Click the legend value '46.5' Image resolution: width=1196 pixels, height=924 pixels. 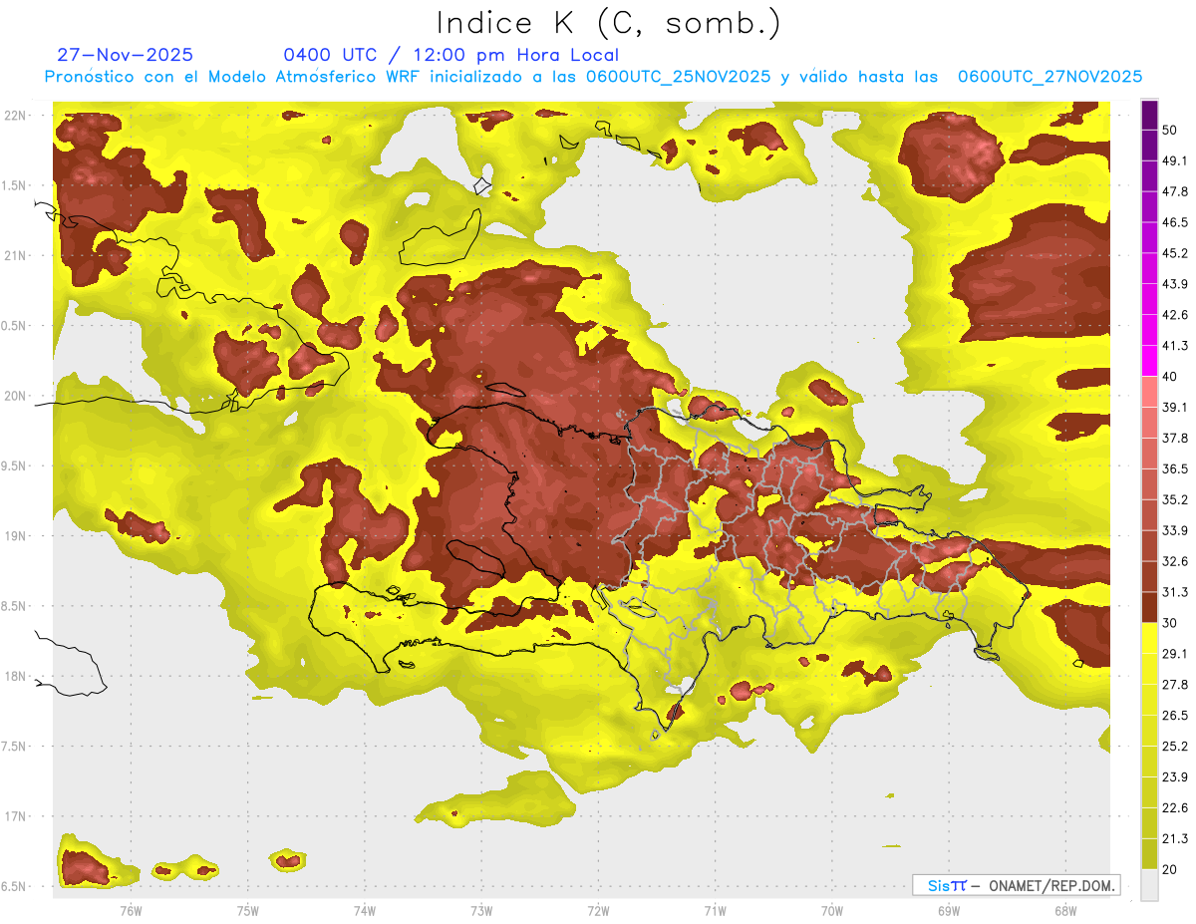point(1175,222)
